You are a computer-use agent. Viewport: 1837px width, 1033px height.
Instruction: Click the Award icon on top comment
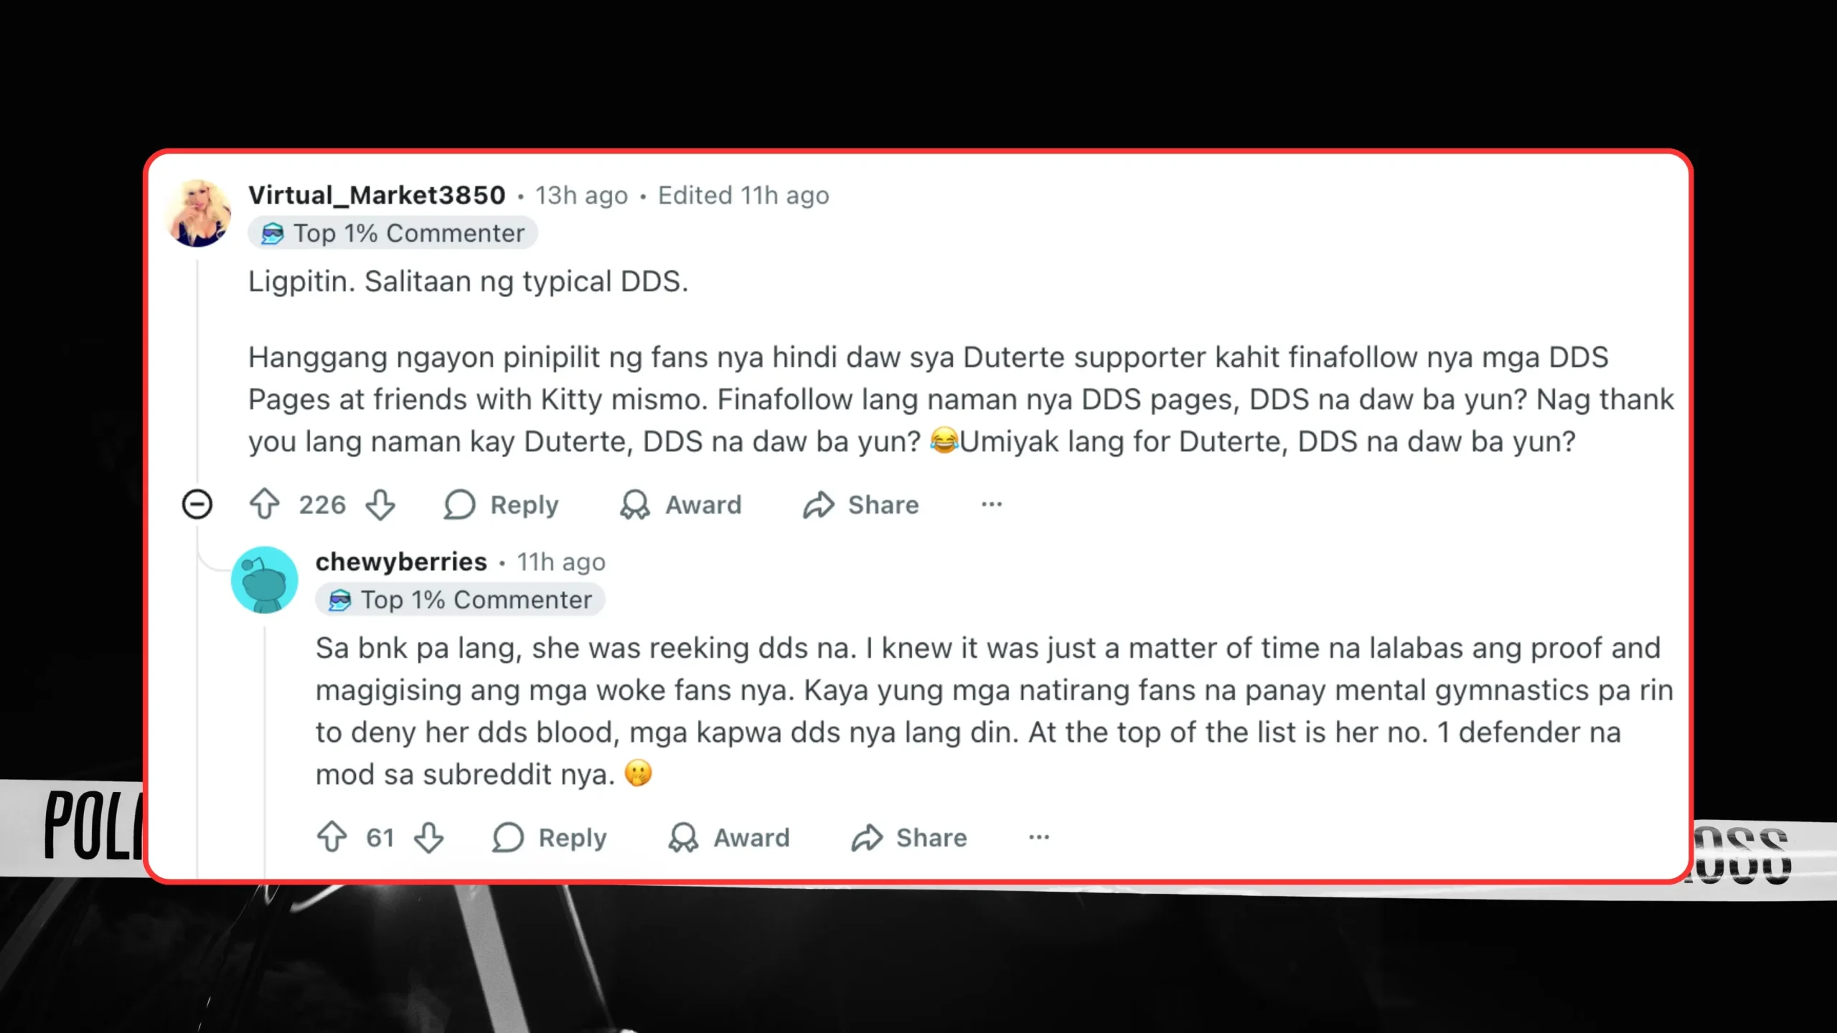(x=634, y=504)
